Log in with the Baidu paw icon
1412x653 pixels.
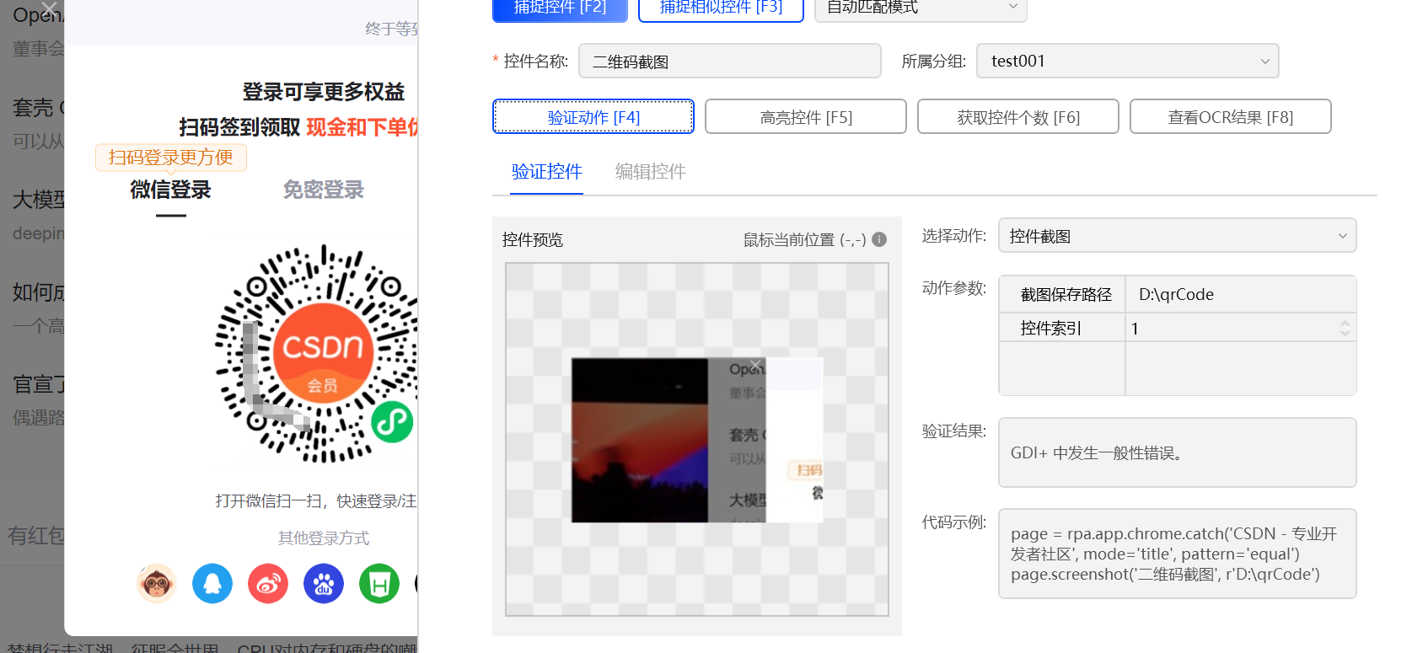coord(324,583)
